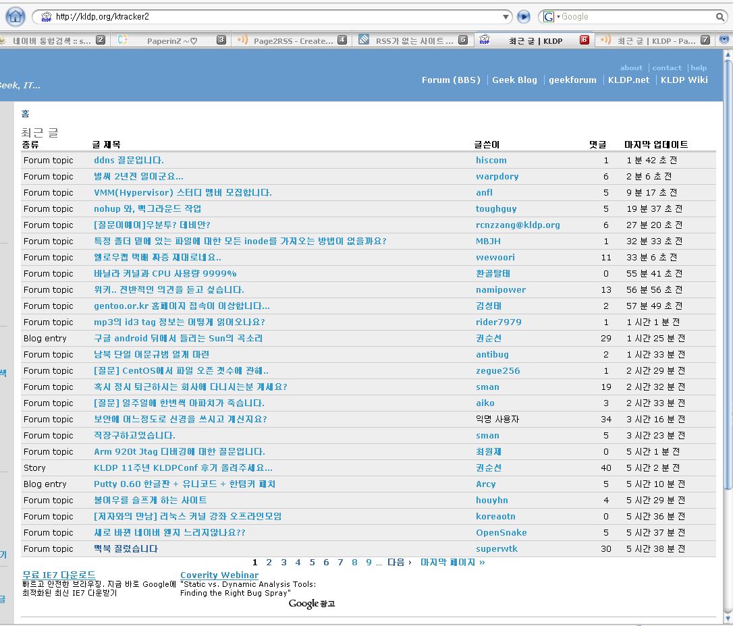
Task: Open the Arm 920t Jtag 디버깅 topic
Action: tap(179, 452)
